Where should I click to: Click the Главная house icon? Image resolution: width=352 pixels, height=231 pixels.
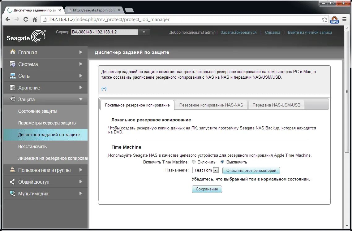[x=13, y=52]
